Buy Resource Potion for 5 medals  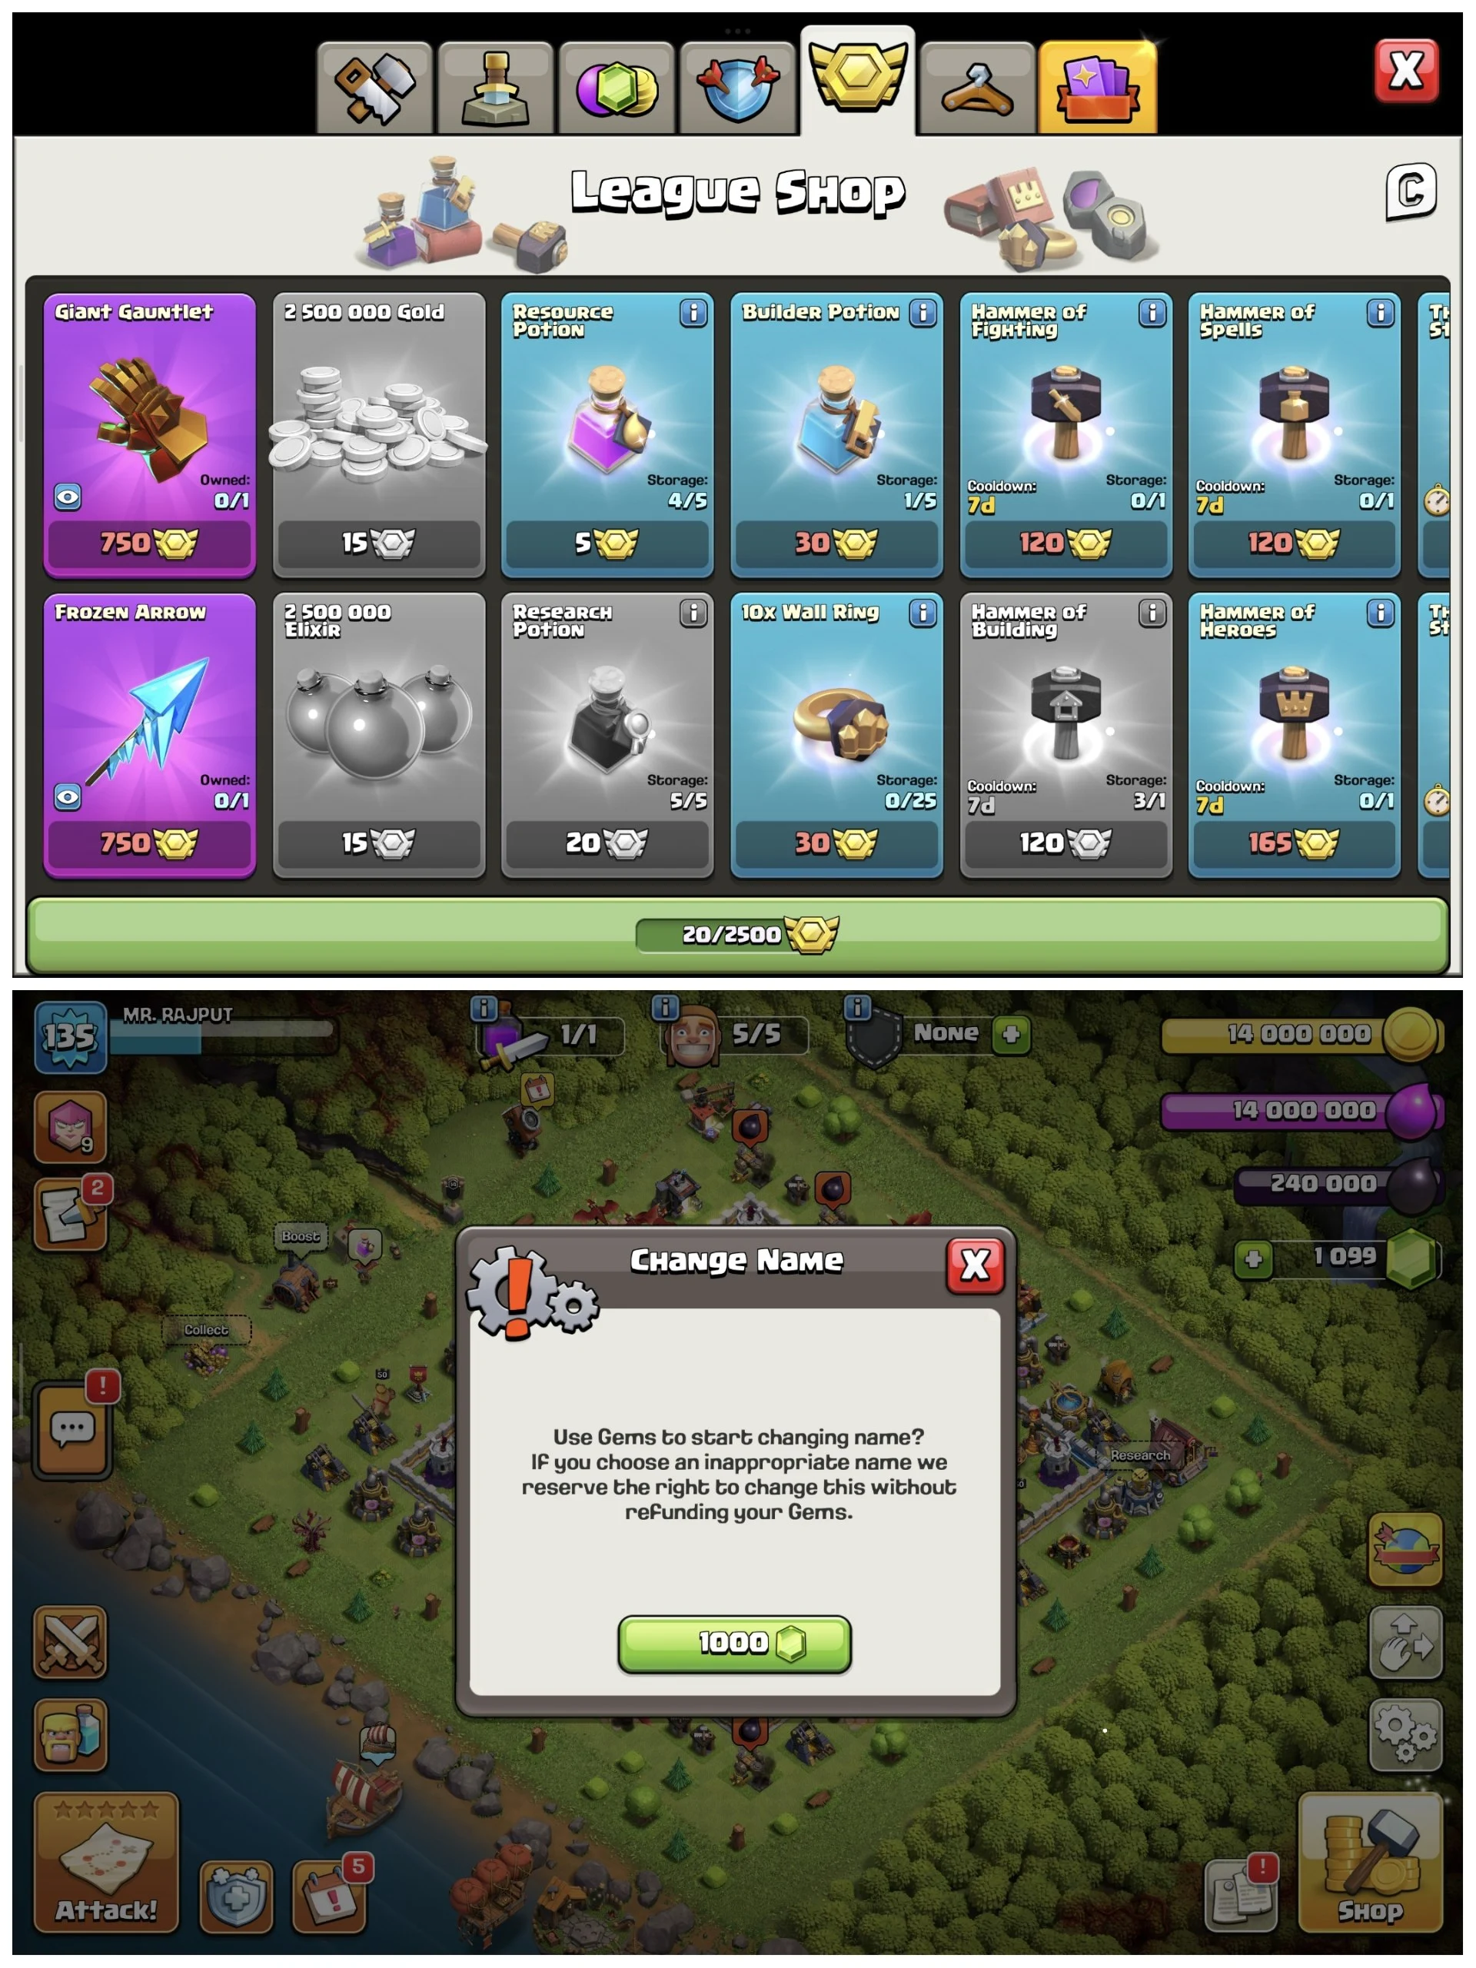tap(607, 543)
